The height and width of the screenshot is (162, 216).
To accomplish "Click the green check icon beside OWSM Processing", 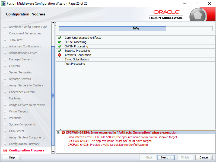I will [59, 46].
